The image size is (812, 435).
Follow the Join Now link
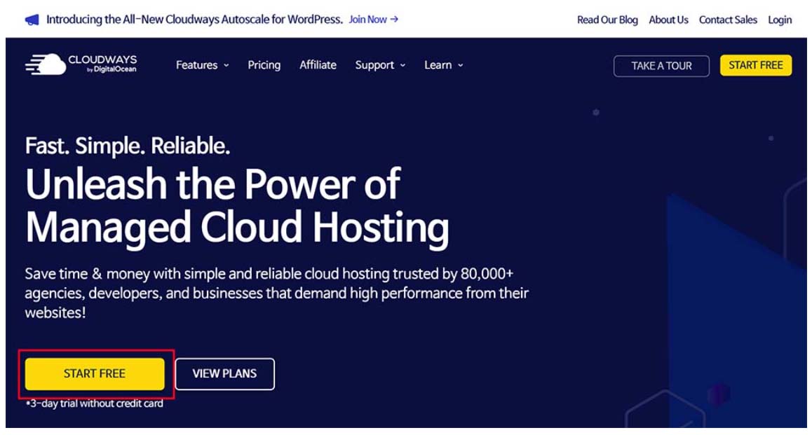[373, 20]
